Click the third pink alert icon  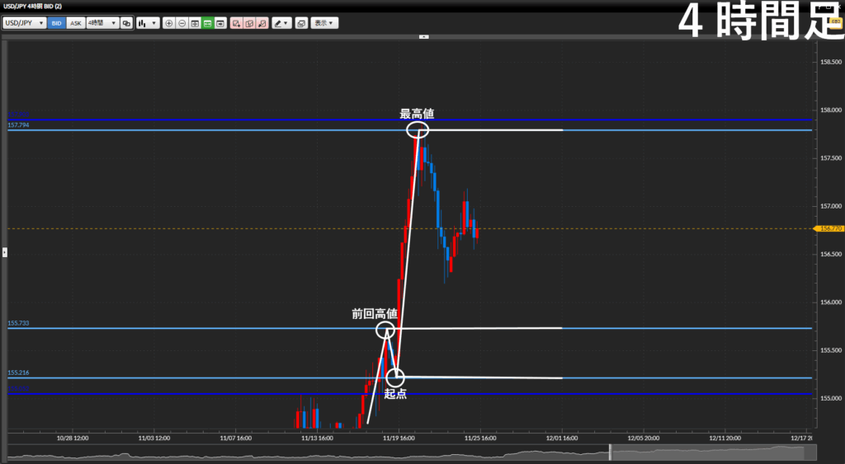(262, 23)
